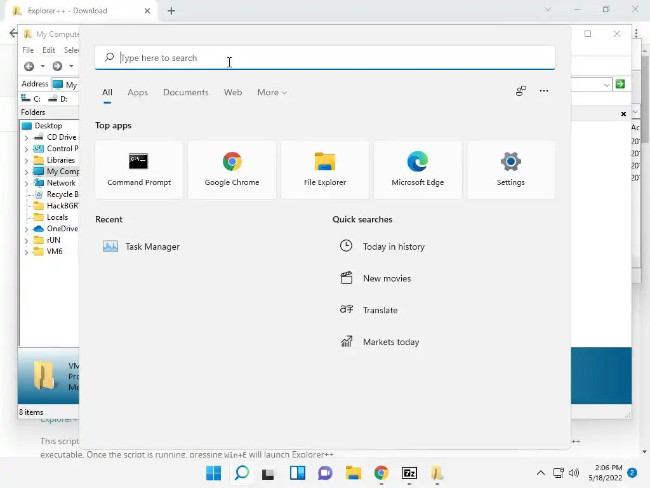The width and height of the screenshot is (650, 488).
Task: Open Task Manager from Recent list
Action: pyautogui.click(x=142, y=247)
